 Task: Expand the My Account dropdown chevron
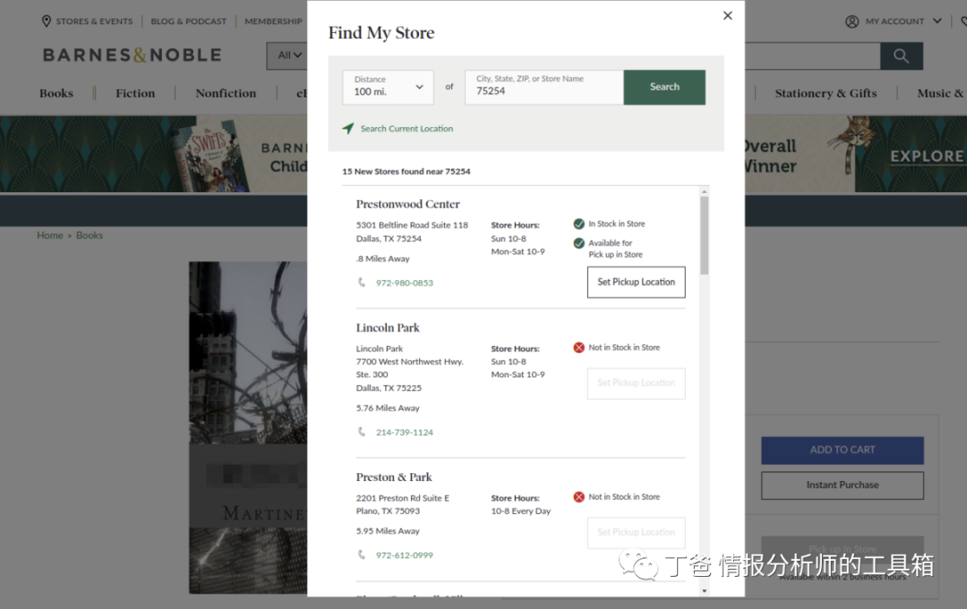pos(937,21)
